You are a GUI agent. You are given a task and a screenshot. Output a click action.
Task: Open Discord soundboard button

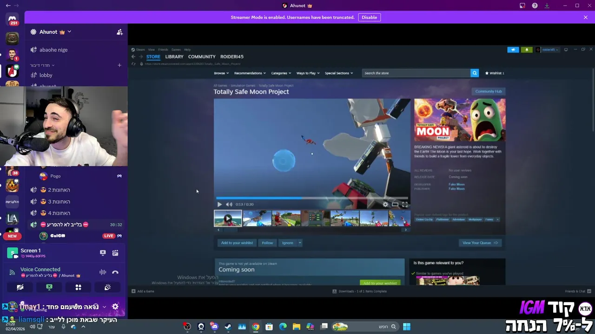[x=107, y=287]
